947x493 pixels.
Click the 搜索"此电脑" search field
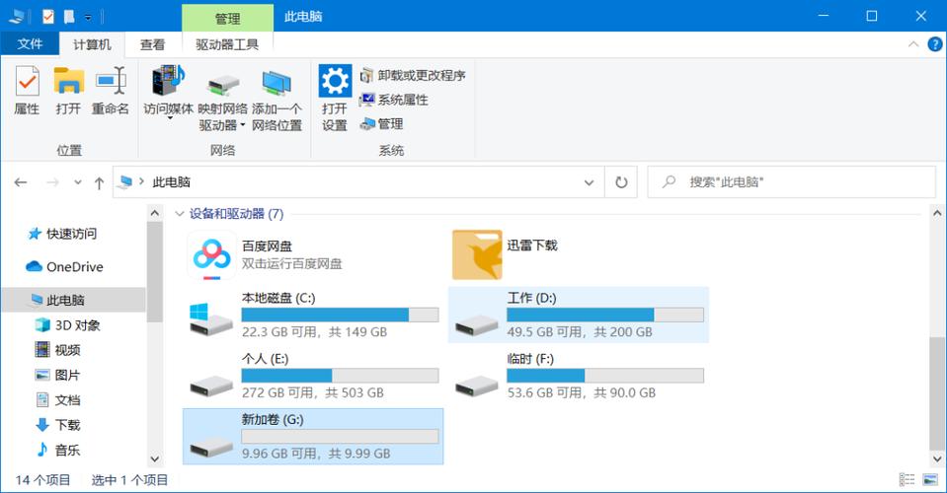coord(791,182)
